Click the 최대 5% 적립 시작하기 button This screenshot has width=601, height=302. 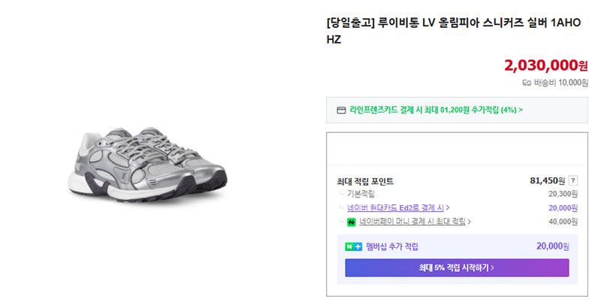pos(457,267)
